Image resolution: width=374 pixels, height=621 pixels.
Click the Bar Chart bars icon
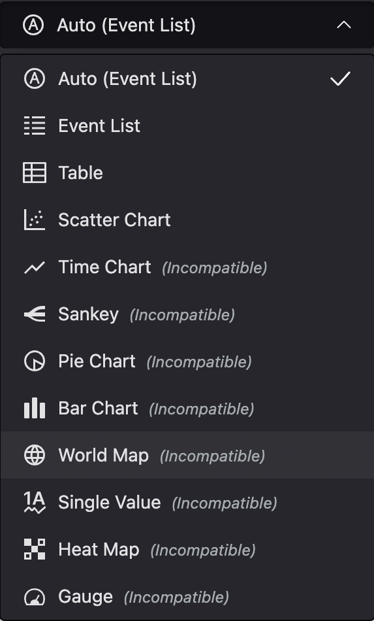(35, 408)
